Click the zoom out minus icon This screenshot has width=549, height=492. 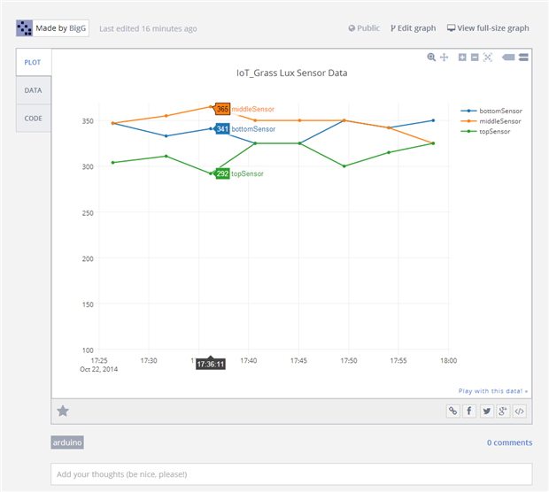(x=475, y=58)
